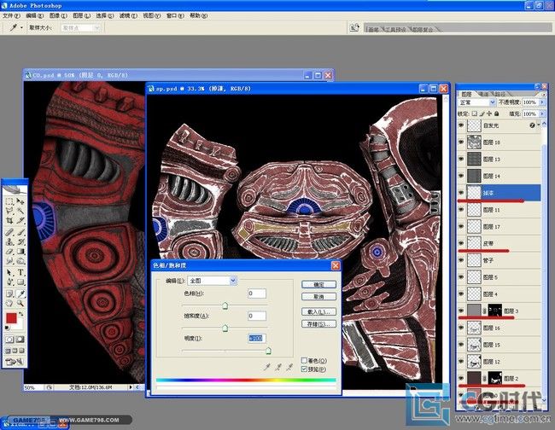Click the 确定 OK button

318,285
